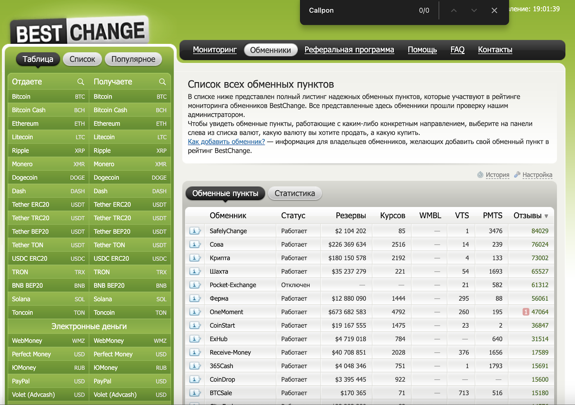Follow Как добавить обменник? link
The image size is (575, 405).
tap(226, 142)
